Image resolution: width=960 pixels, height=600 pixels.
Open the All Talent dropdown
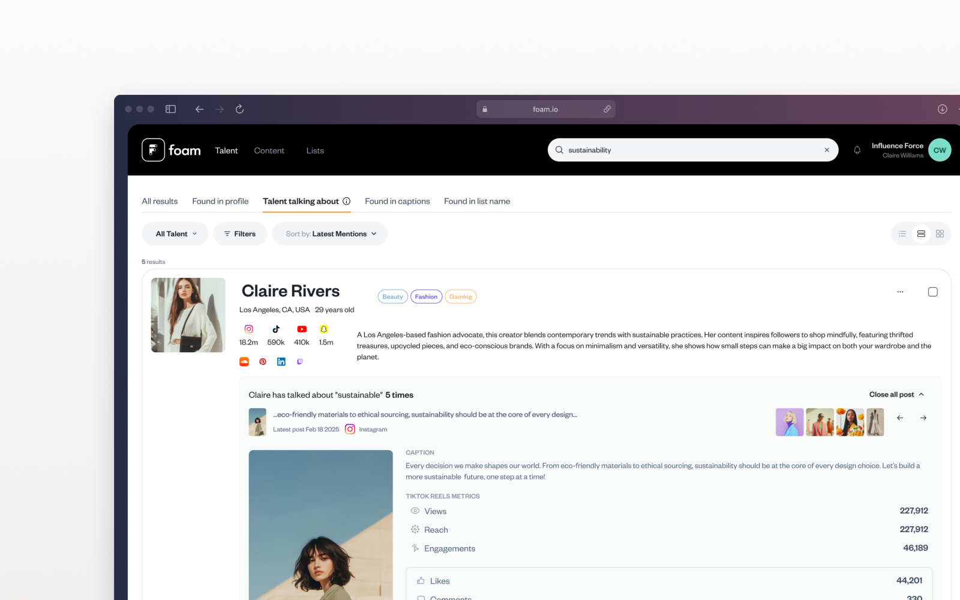coord(175,234)
